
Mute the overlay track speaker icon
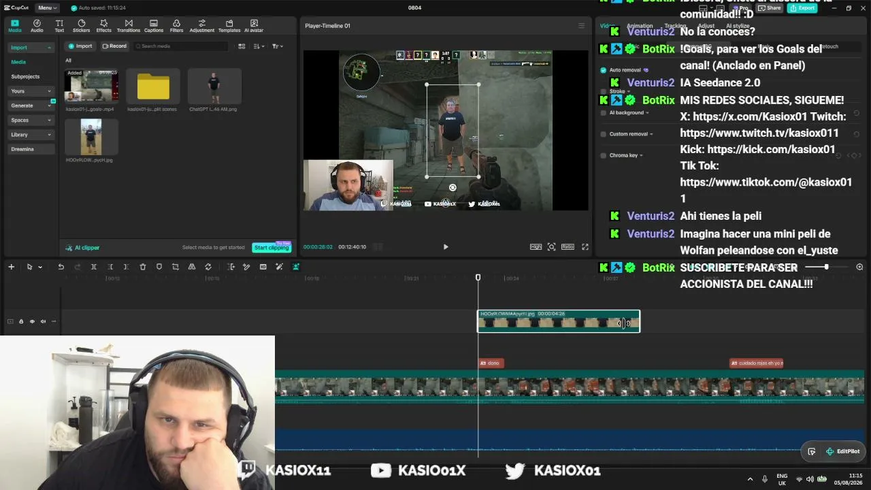tap(43, 321)
